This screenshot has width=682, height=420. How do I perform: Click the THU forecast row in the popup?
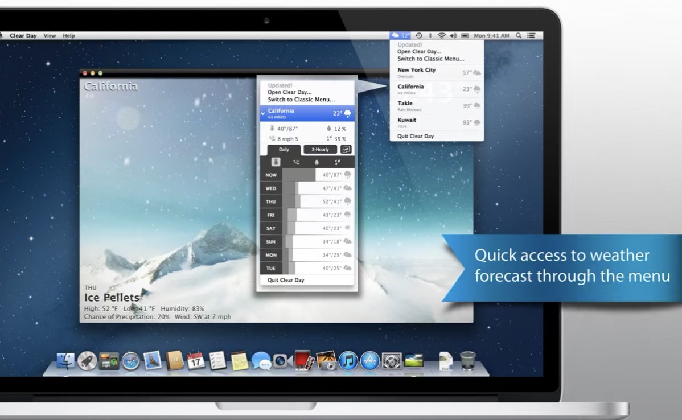(307, 201)
